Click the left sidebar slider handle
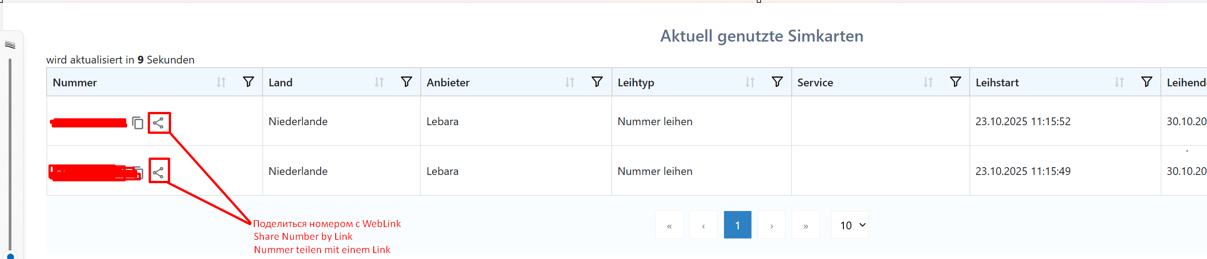 11,256
